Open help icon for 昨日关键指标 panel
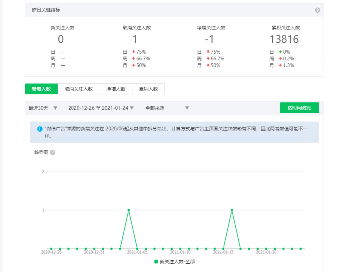This screenshot has width=340, height=272. (317, 10)
